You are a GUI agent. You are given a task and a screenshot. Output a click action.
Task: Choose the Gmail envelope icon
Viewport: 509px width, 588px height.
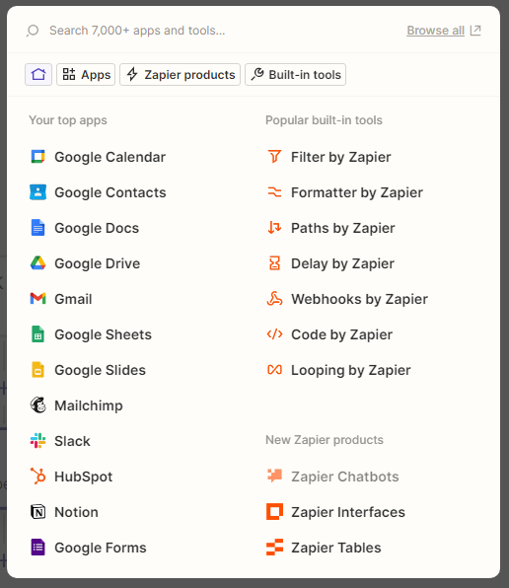37,299
